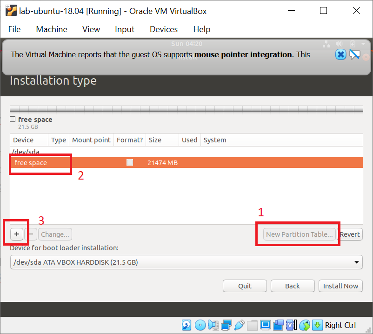The height and width of the screenshot is (334, 373).
Task: Click the keyboard capture arrow icon
Action: pyautogui.click(x=317, y=325)
